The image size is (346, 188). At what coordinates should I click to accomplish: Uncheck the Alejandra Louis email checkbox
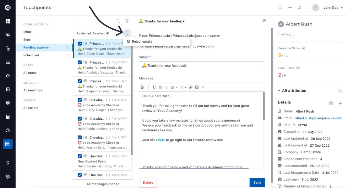coord(80,81)
